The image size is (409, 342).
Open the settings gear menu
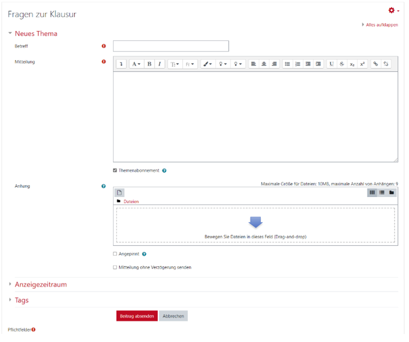tap(393, 11)
